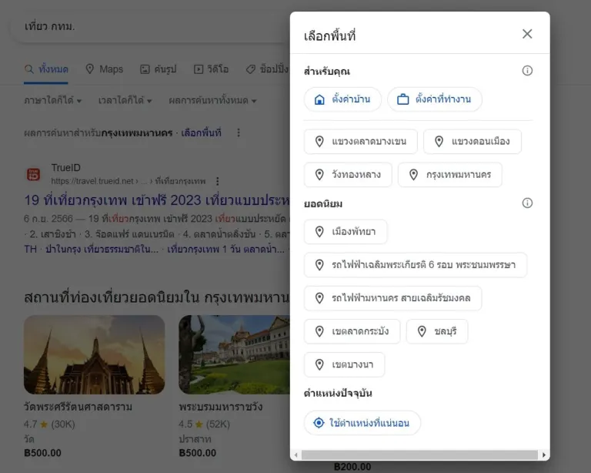Switch to the Maps tab
The height and width of the screenshot is (473, 591).
click(x=105, y=69)
